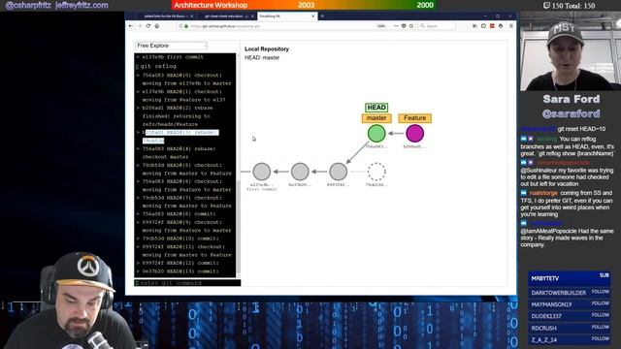621x349 pixels.
Task: Save page with the Pocket icon
Action: [x=404, y=26]
